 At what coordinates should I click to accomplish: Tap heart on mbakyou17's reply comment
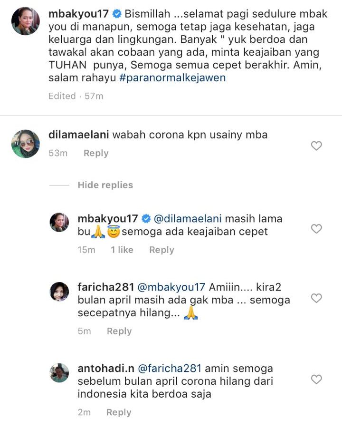tap(316, 229)
